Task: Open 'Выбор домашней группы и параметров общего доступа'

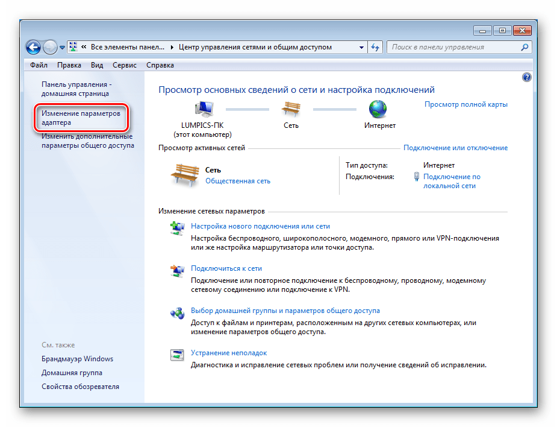Action: (x=285, y=311)
